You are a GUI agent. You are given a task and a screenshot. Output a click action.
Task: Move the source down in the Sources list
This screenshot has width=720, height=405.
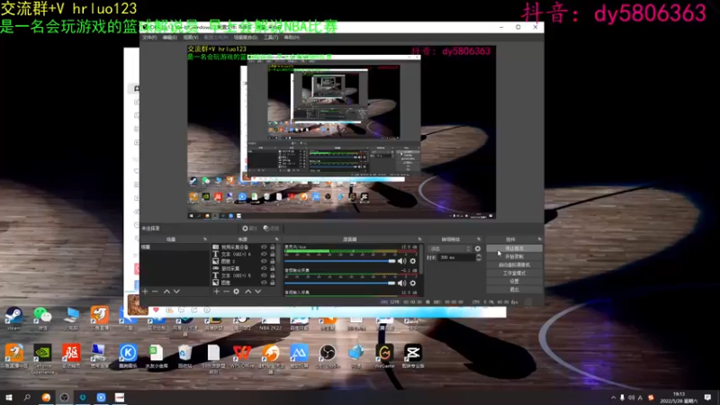click(258, 292)
